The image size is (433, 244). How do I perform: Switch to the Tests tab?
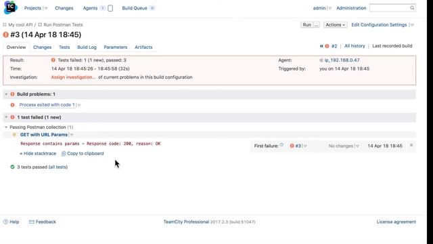click(64, 47)
